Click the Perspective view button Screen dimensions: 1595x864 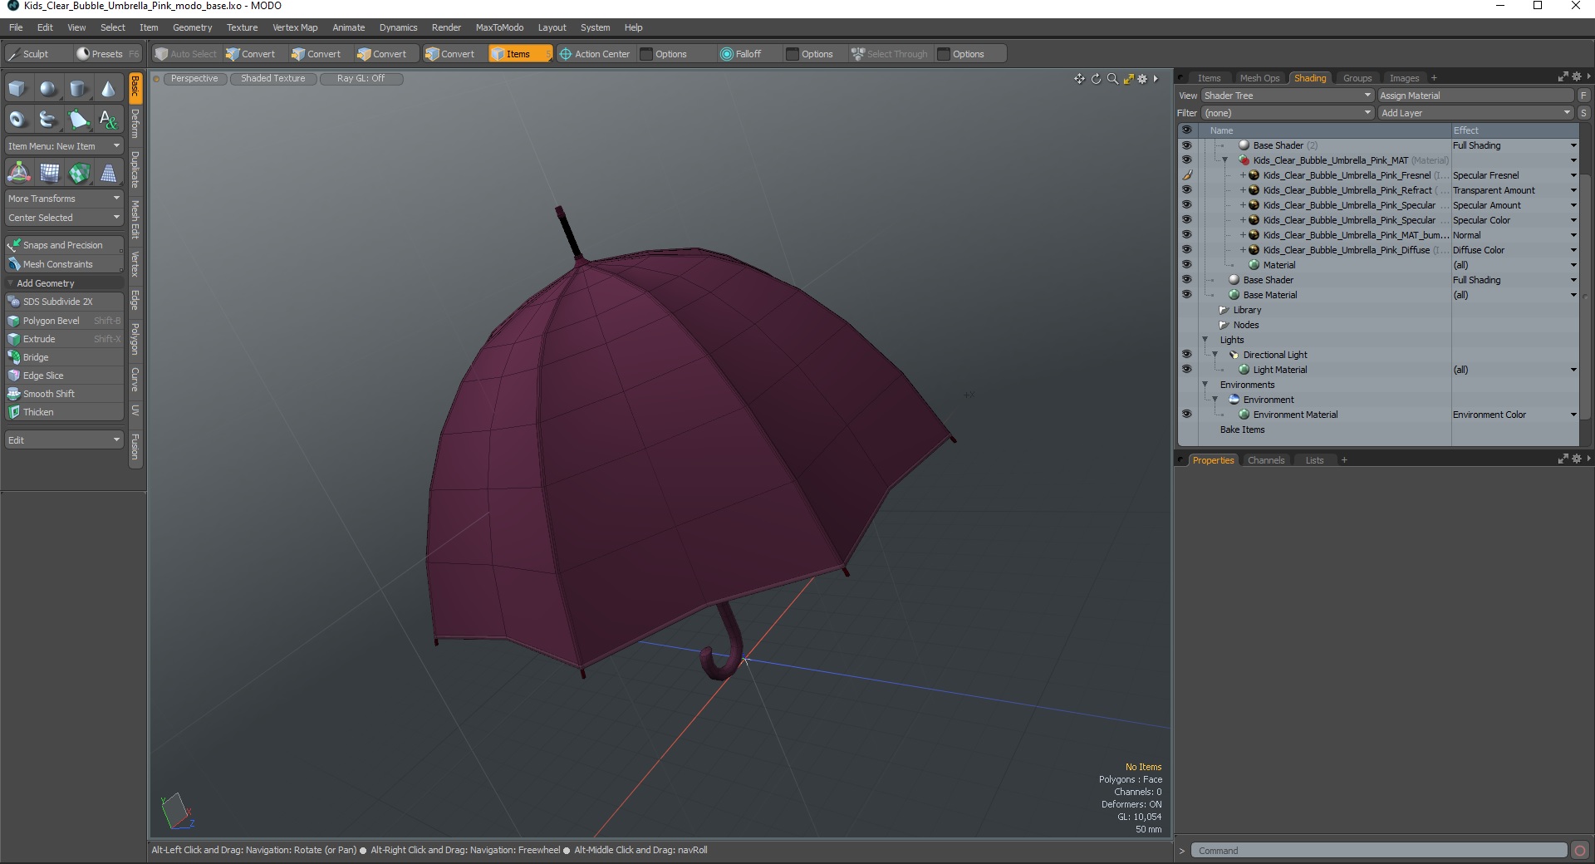[x=194, y=79]
